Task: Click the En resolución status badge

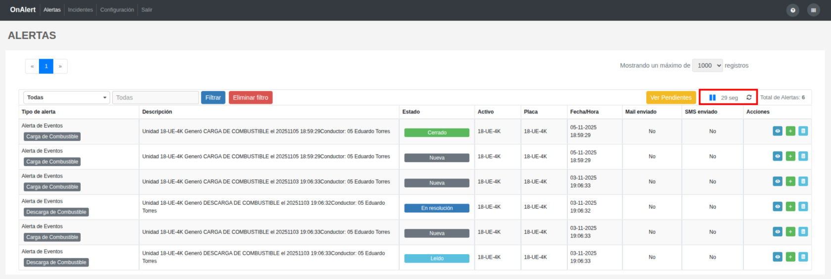Action: point(437,208)
